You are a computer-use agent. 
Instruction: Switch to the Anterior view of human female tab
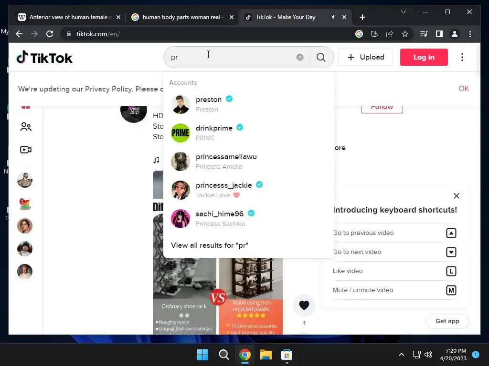(69, 17)
